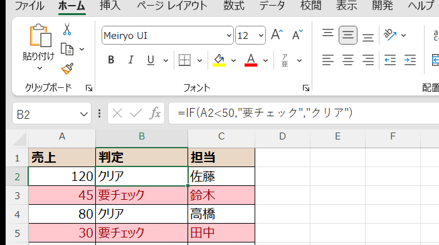Select cell containing 高橋

(221, 214)
